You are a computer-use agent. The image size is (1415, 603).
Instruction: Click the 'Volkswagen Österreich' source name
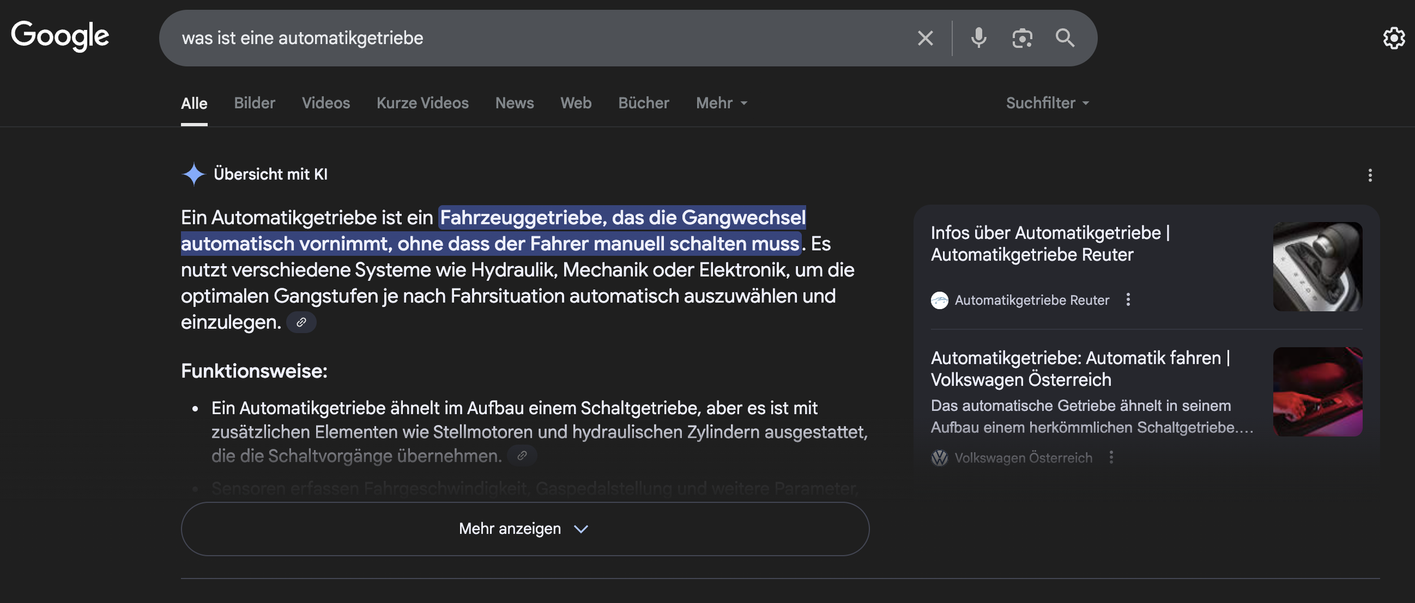coord(1023,458)
